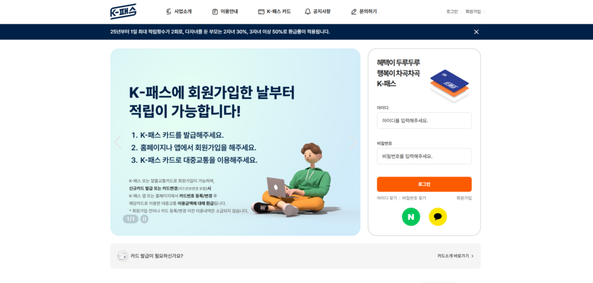
Task: Click the card image next to 카드 발급이 필요하신가요
Action: point(123,256)
